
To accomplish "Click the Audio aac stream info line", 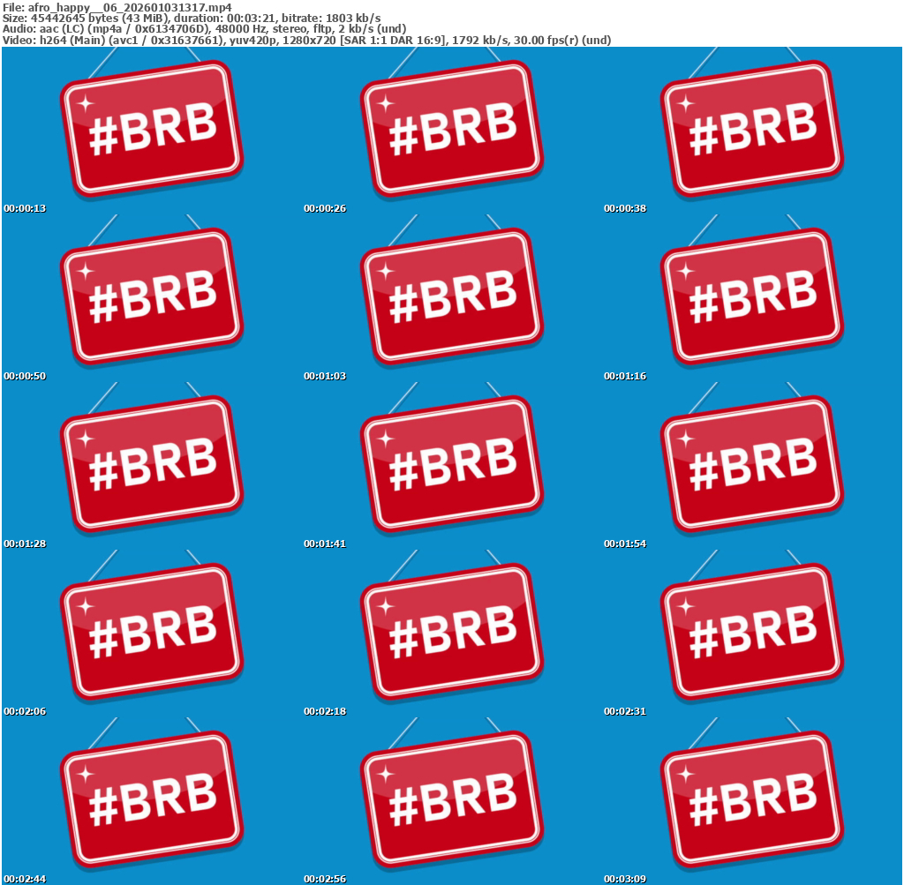I will click(x=204, y=29).
